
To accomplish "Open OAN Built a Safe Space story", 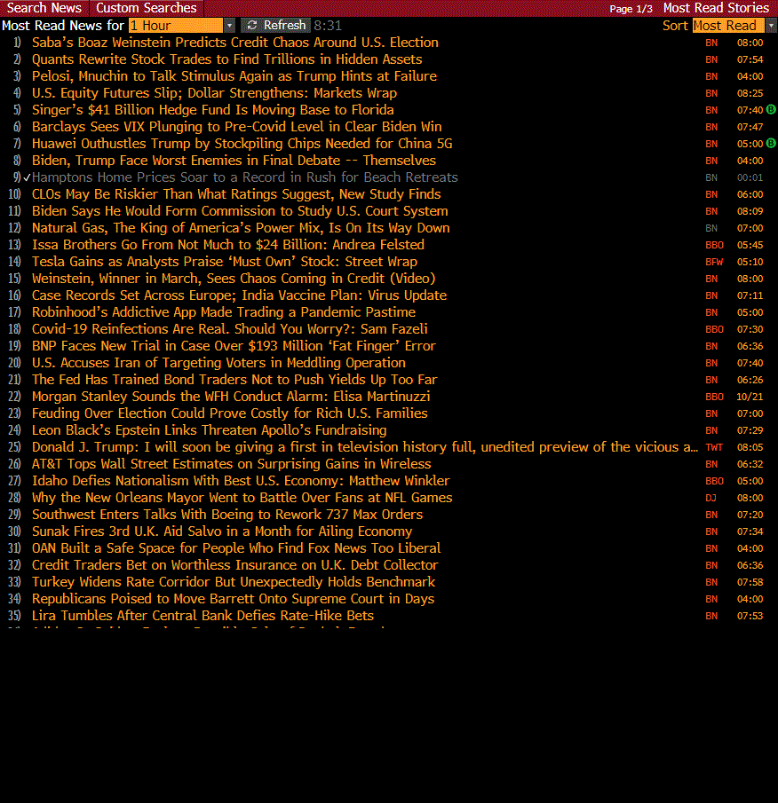I will click(x=236, y=549).
